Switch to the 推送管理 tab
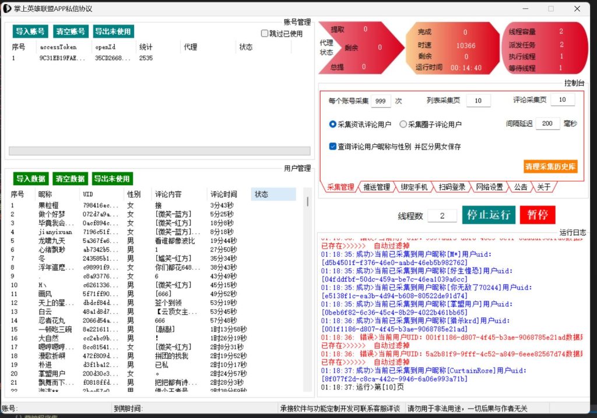597x418 pixels. coord(376,187)
